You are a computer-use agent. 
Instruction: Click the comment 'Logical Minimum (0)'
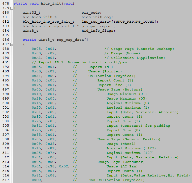[128, 103]
